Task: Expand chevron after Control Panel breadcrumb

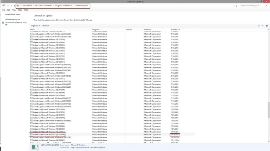Action: [33, 6]
